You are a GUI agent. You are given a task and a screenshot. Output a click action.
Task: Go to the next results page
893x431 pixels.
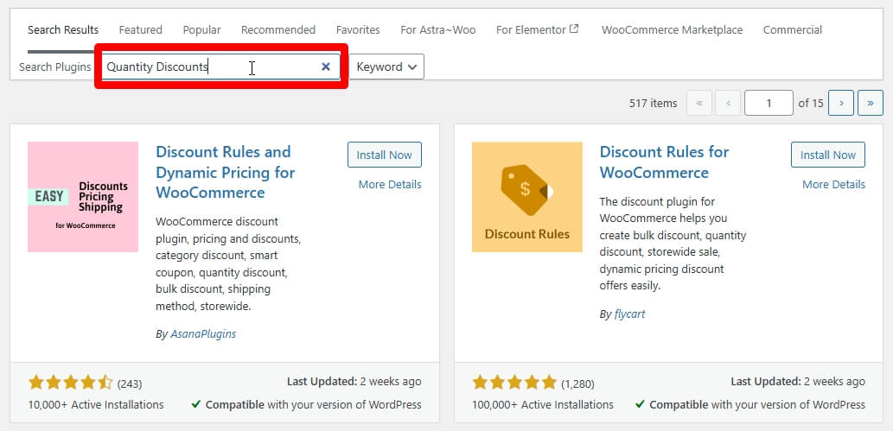[841, 103]
